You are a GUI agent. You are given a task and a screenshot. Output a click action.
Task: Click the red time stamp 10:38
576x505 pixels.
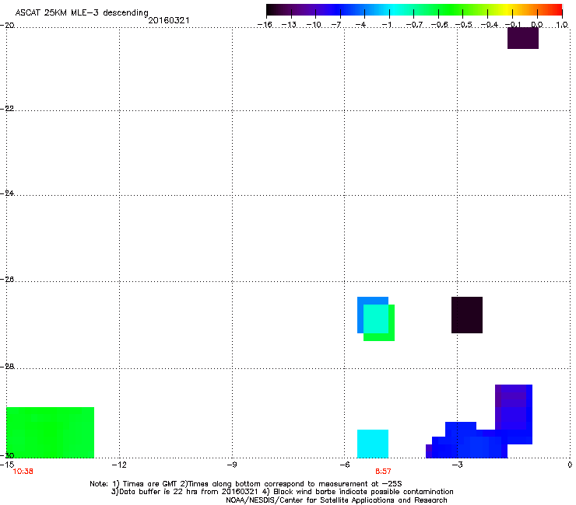tap(23, 472)
